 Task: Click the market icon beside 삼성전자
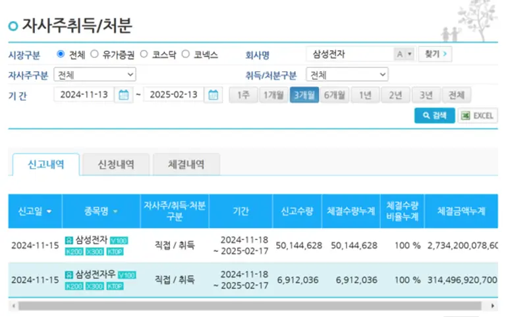(69, 239)
